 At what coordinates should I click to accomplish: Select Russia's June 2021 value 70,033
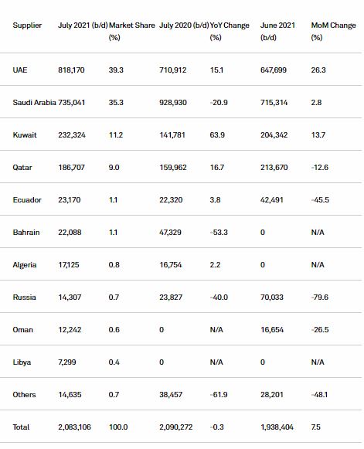click(x=272, y=298)
